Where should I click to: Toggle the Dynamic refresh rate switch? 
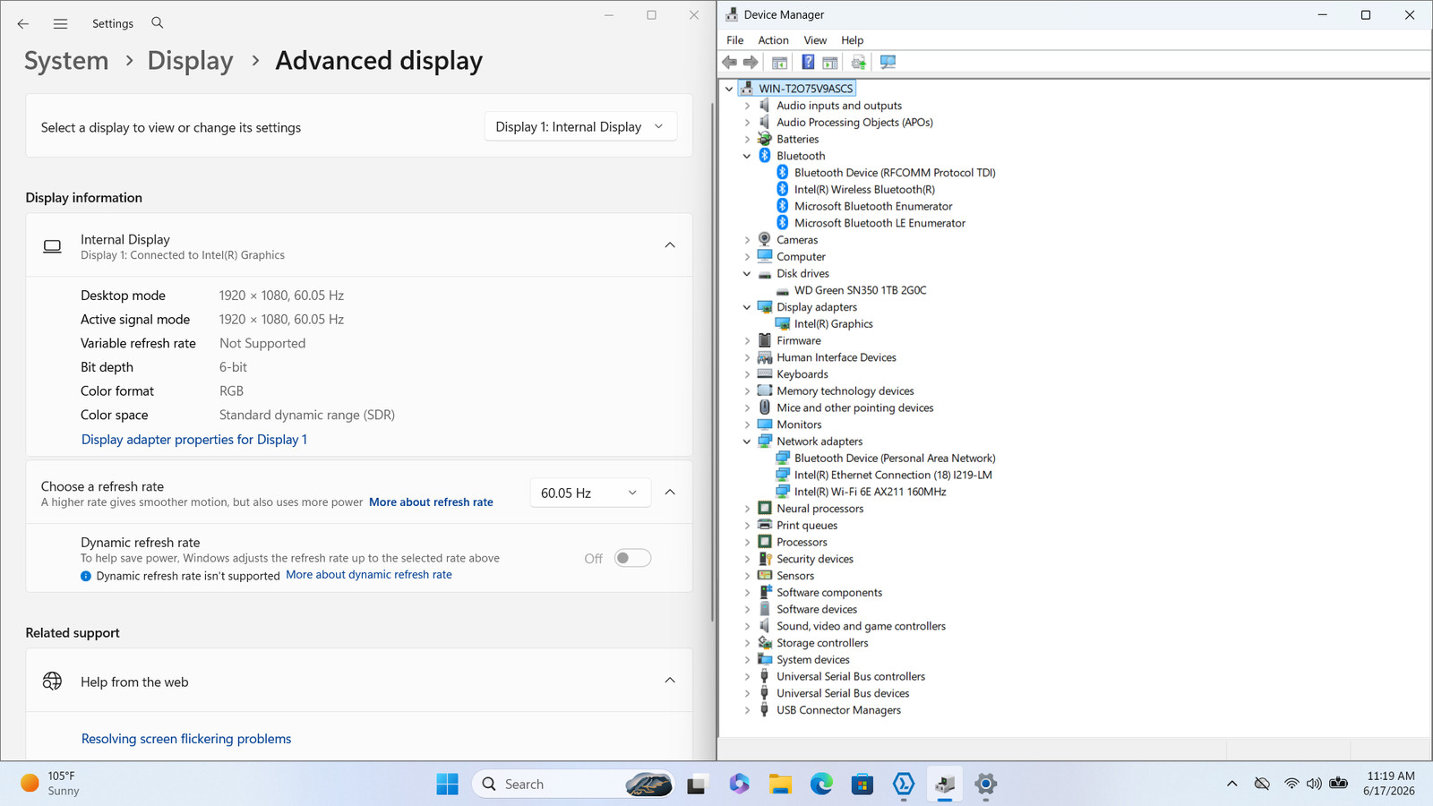[632, 558]
